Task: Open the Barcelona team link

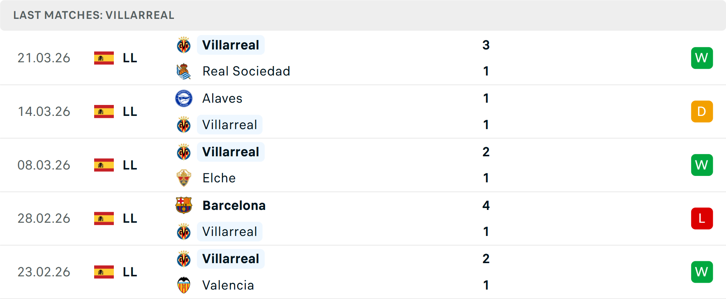Action: tap(234, 205)
